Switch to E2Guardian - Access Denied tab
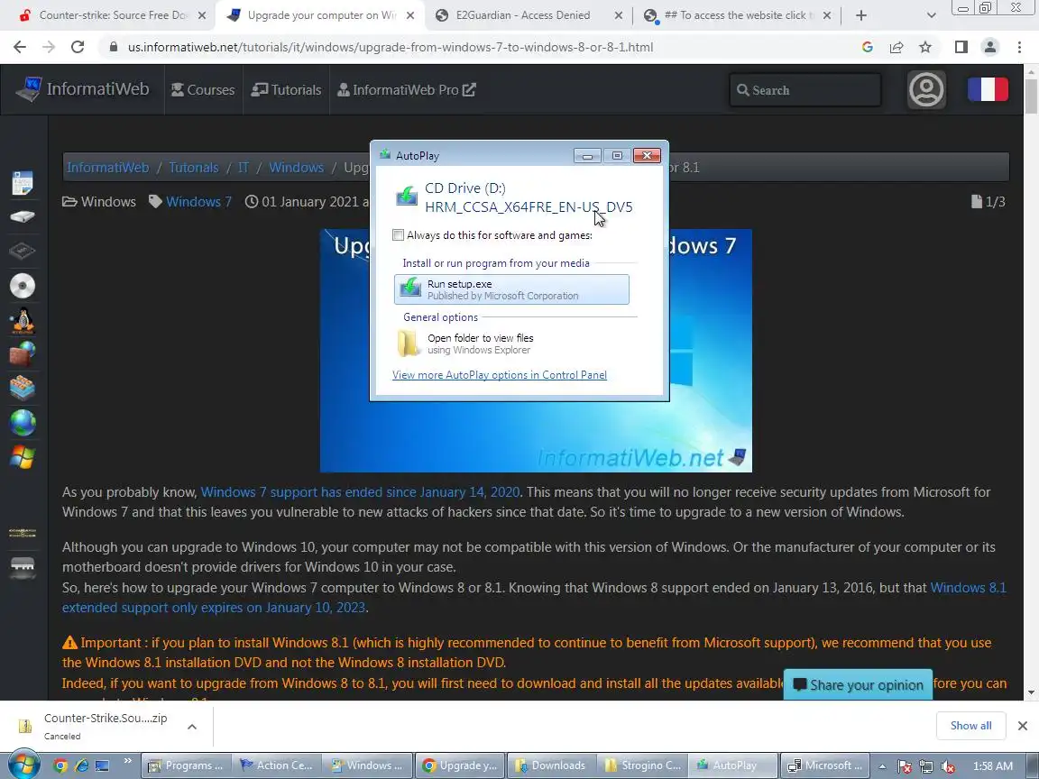Viewport: 1039px width, 779px height. (x=523, y=15)
